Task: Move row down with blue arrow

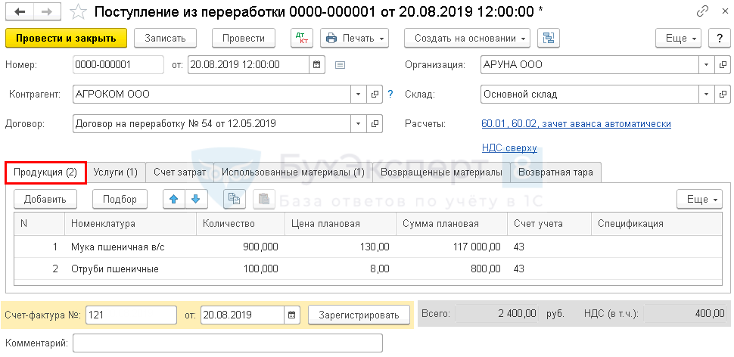Action: click(195, 199)
